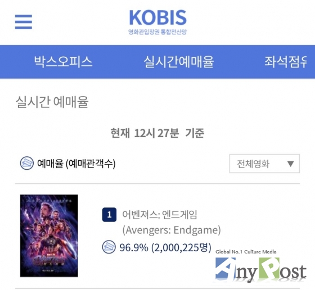Open the 박스오피스 tab
The image size is (315, 290).
click(x=63, y=62)
